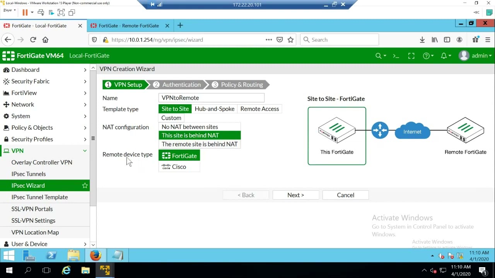Expand the System menu

45,116
